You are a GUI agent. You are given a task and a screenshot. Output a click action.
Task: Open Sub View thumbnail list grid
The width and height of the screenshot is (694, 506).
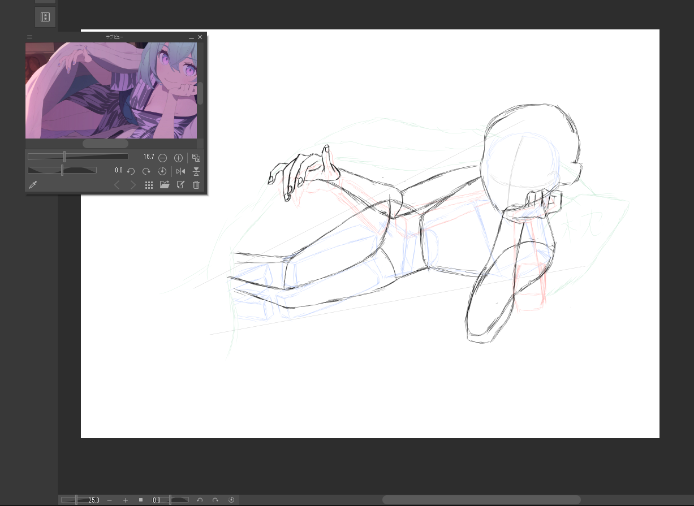point(149,185)
